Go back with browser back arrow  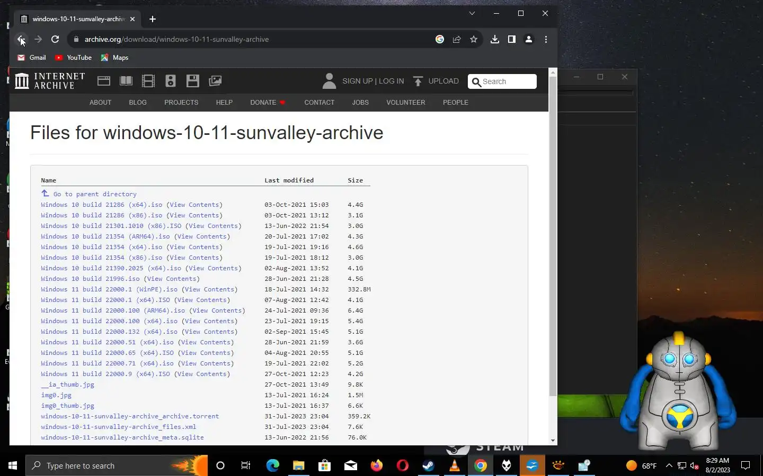coord(20,39)
